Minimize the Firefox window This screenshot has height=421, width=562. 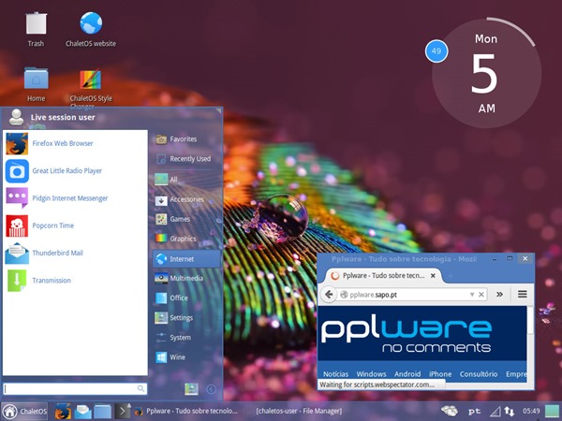[x=495, y=259]
